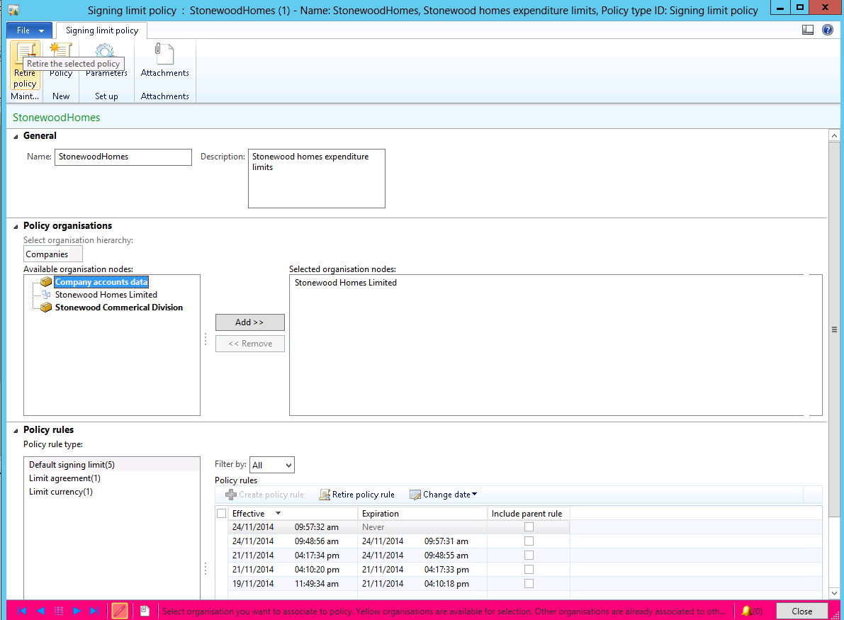Image resolution: width=844 pixels, height=620 pixels.
Task: Open the Help question mark icon
Action: click(x=827, y=30)
